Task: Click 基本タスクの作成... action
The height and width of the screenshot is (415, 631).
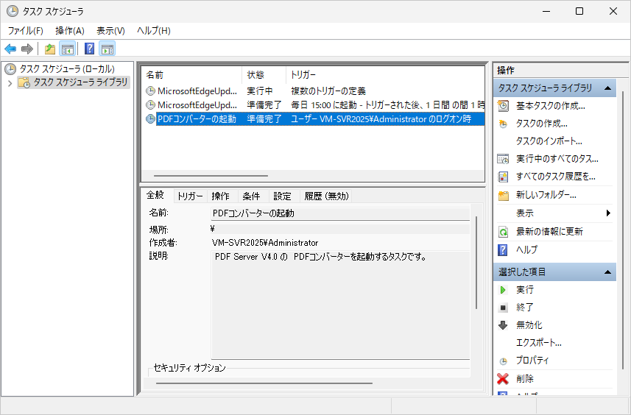Action: coord(551,106)
